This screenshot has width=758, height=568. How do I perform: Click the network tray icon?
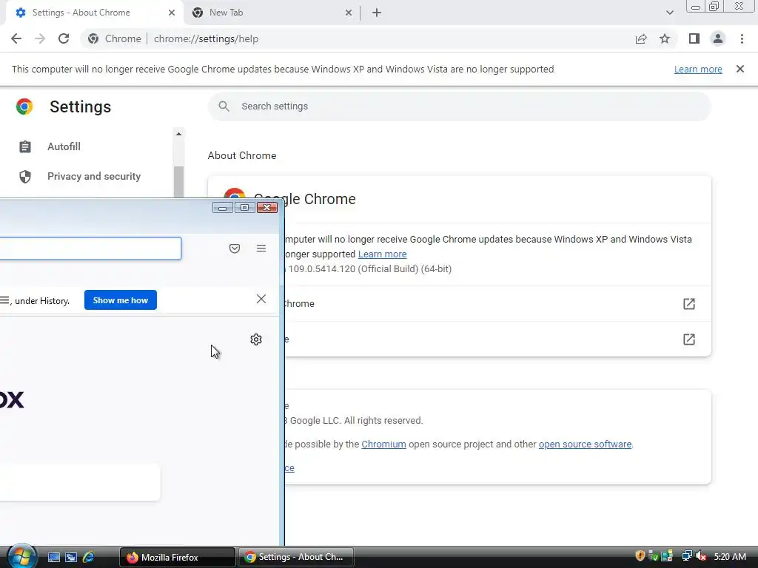click(686, 556)
